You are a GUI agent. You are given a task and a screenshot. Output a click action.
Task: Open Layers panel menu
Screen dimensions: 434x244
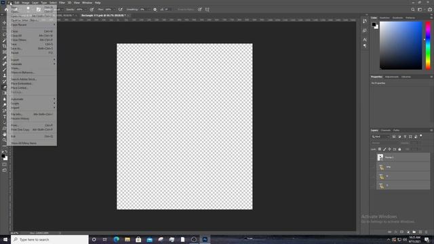pos(431,130)
